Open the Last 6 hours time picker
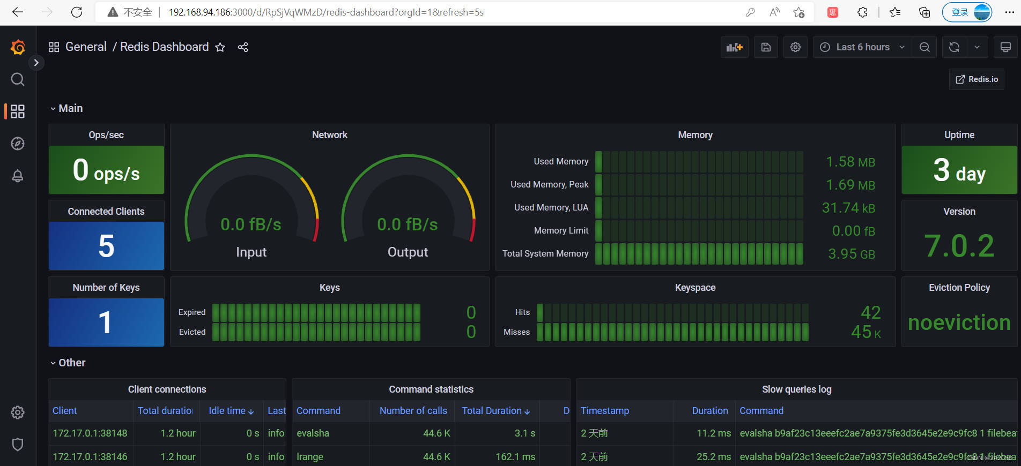The width and height of the screenshot is (1021, 466). (862, 47)
